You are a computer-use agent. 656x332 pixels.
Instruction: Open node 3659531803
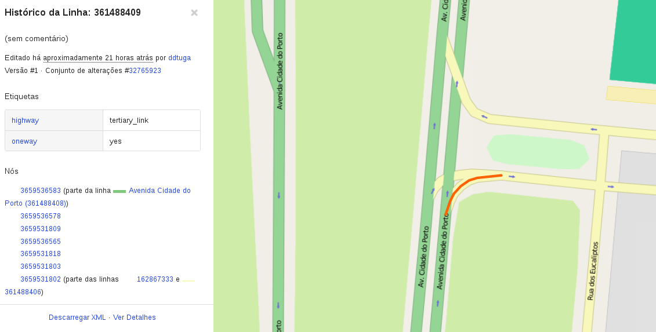pyautogui.click(x=41, y=267)
